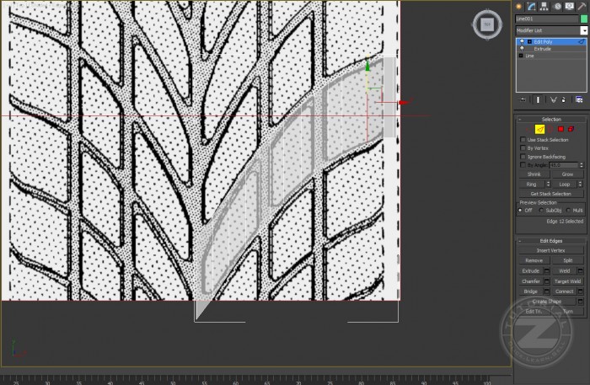This screenshot has height=385, width=590.
Task: Click Loop button
Action: (565, 184)
